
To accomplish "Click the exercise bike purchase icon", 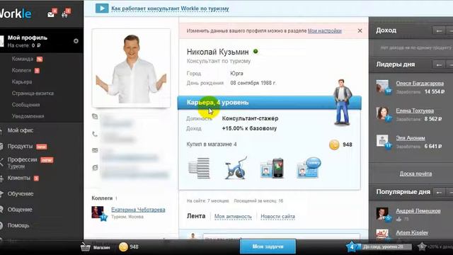I will click(236, 168).
